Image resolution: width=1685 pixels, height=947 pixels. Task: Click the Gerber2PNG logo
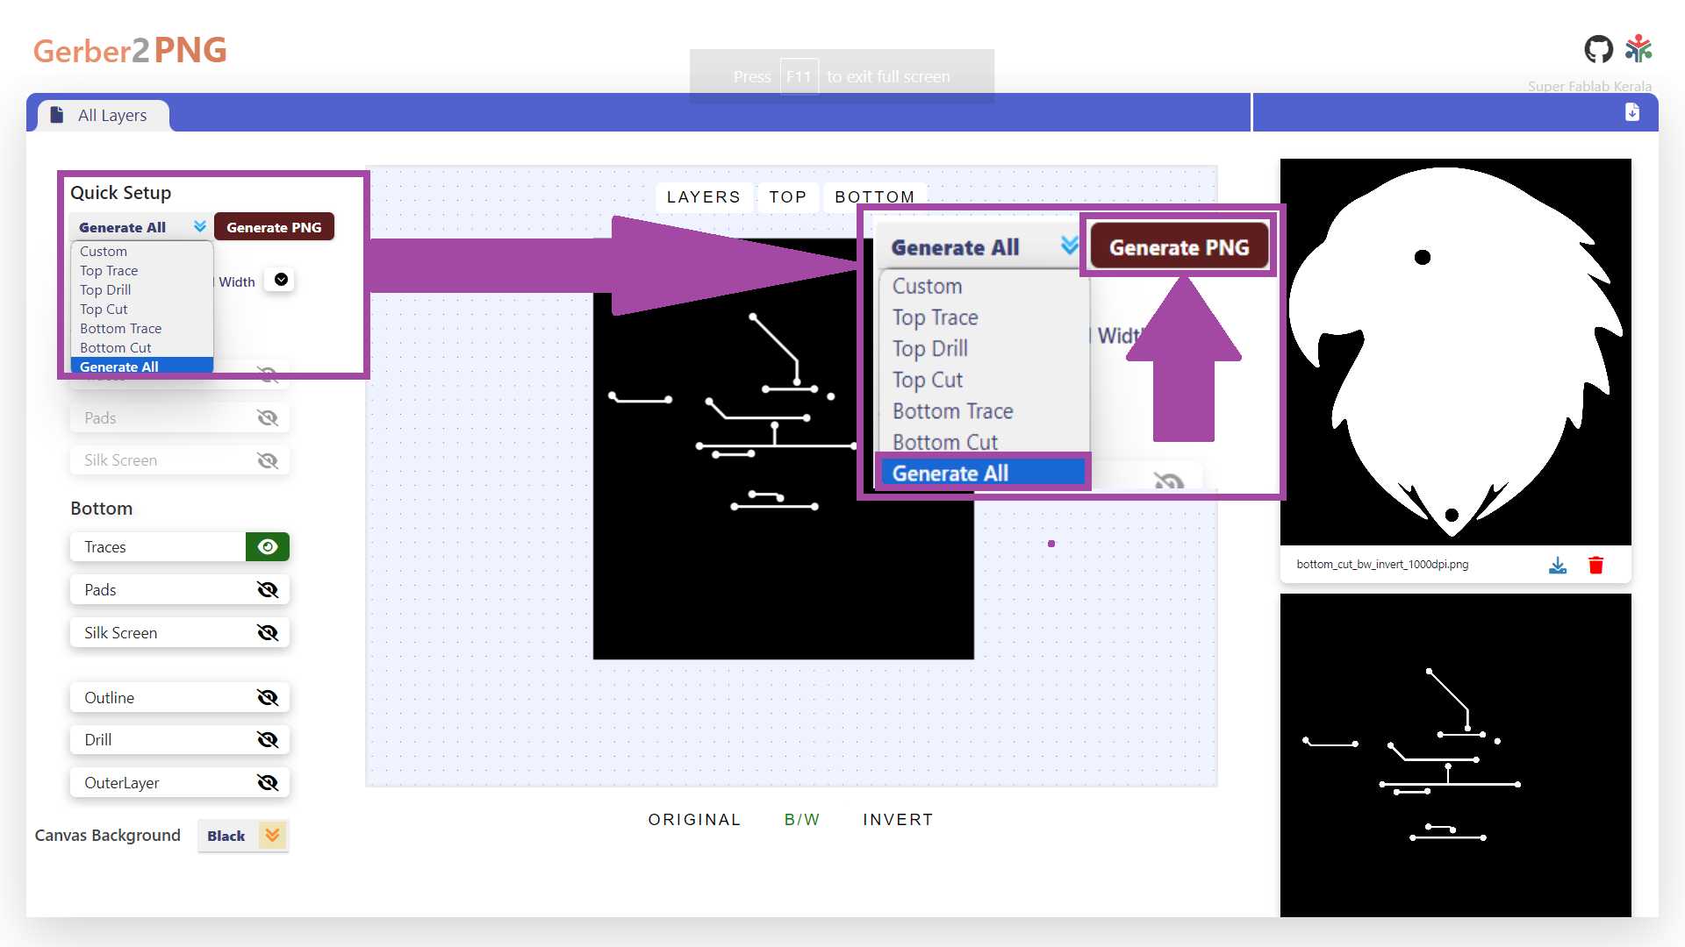click(x=130, y=50)
